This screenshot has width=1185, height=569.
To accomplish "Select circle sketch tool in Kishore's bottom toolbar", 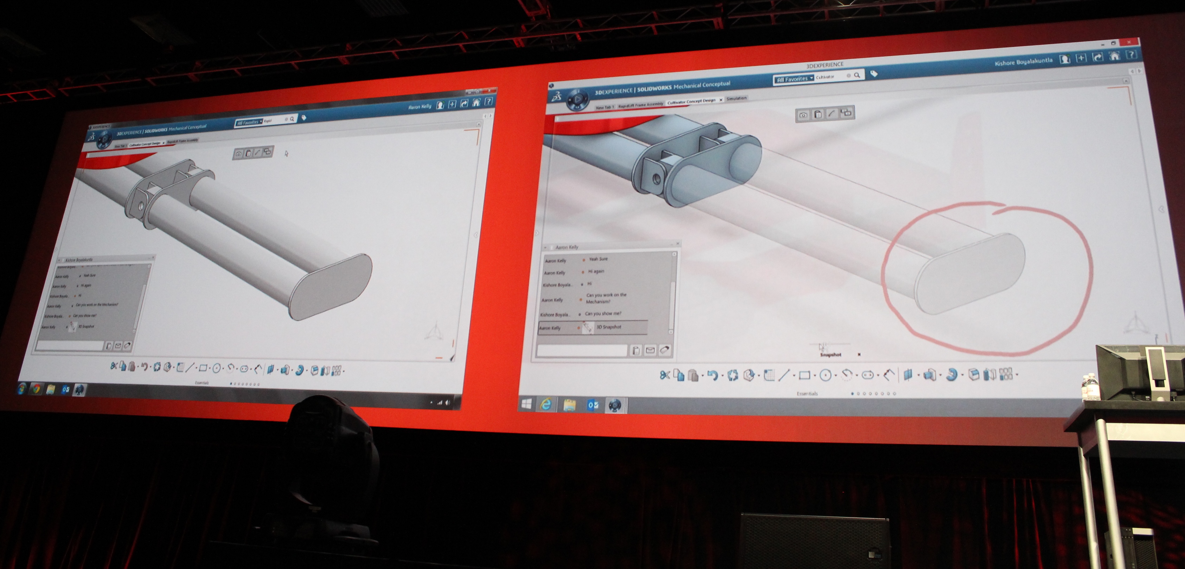I will tap(826, 375).
